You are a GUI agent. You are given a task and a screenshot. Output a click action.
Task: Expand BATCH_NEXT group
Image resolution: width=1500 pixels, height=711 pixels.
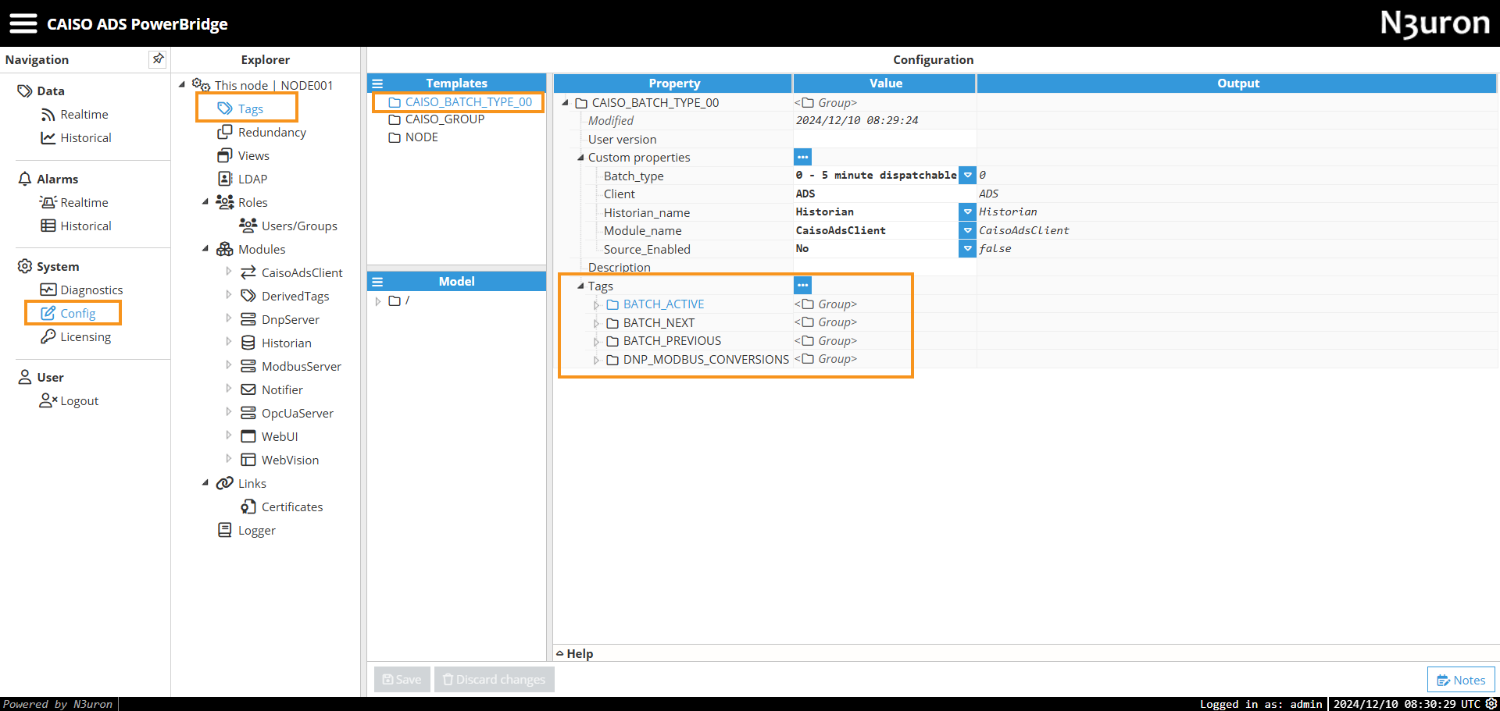coord(596,323)
